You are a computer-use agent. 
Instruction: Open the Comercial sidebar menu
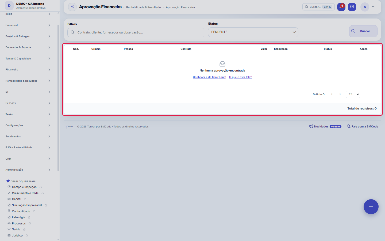(x=28, y=25)
